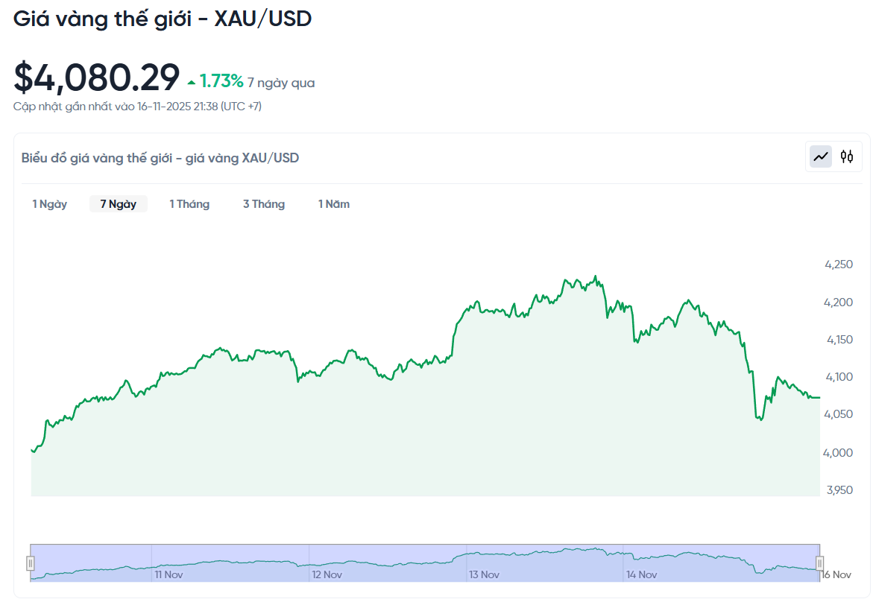Switch to the 1 Tháng tab
This screenshot has height=602, width=873.
[x=189, y=203]
